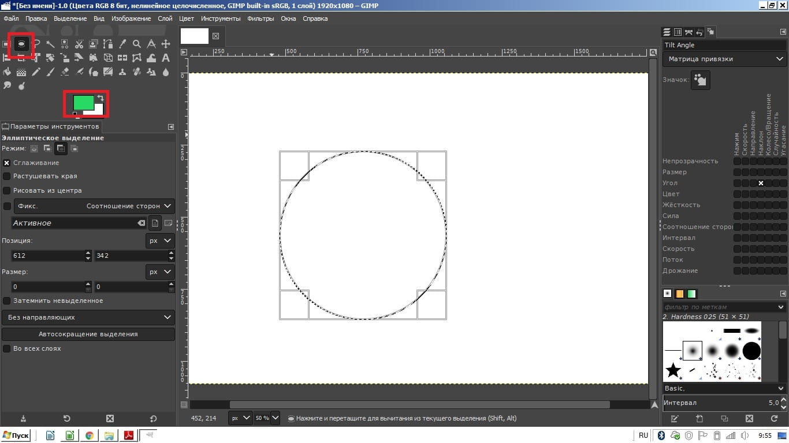Select the Scissors Select tool
This screenshot has height=443, width=789.
click(x=79, y=44)
